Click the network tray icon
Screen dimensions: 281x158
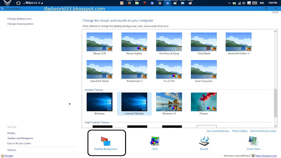click(x=239, y=3)
